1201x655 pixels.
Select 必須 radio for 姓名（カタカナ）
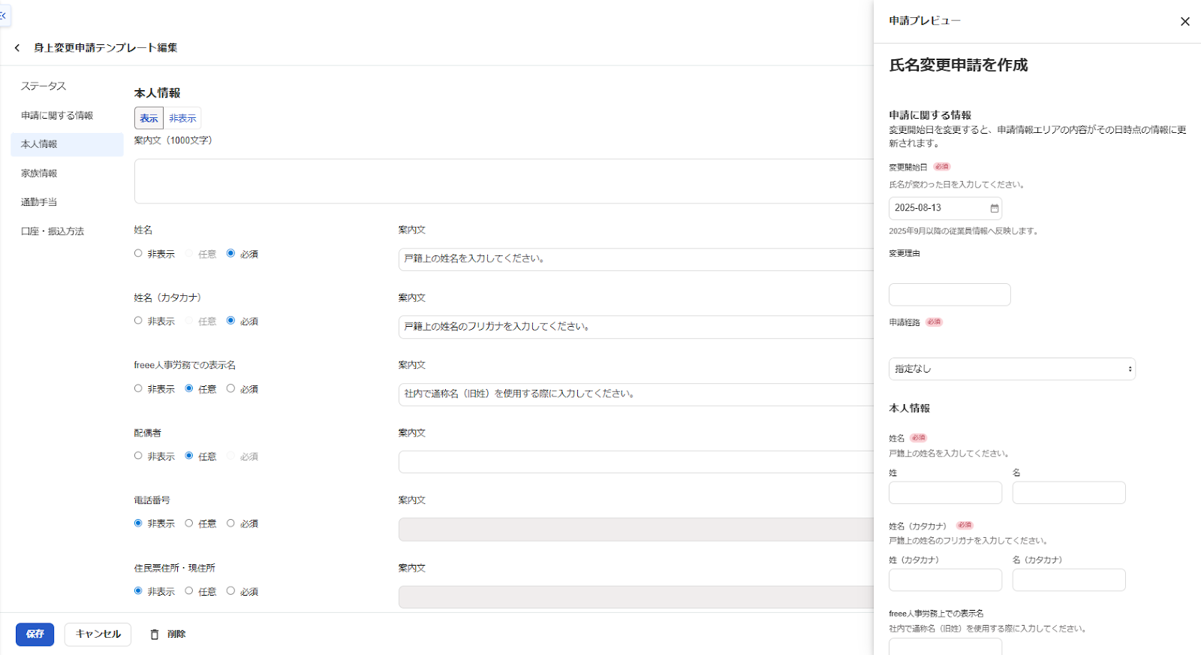(230, 321)
